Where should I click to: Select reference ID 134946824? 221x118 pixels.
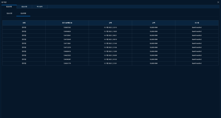[x=67, y=31]
